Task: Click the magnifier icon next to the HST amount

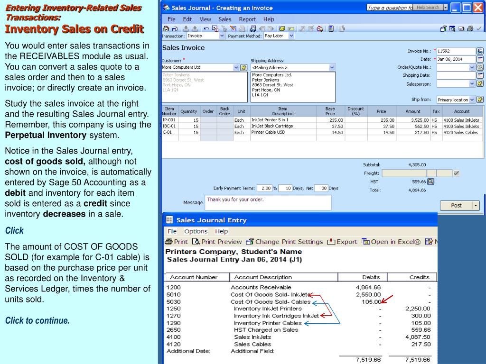Action: 430,182
